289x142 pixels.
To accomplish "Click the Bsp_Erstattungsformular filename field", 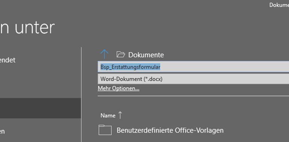I will click(193, 67).
